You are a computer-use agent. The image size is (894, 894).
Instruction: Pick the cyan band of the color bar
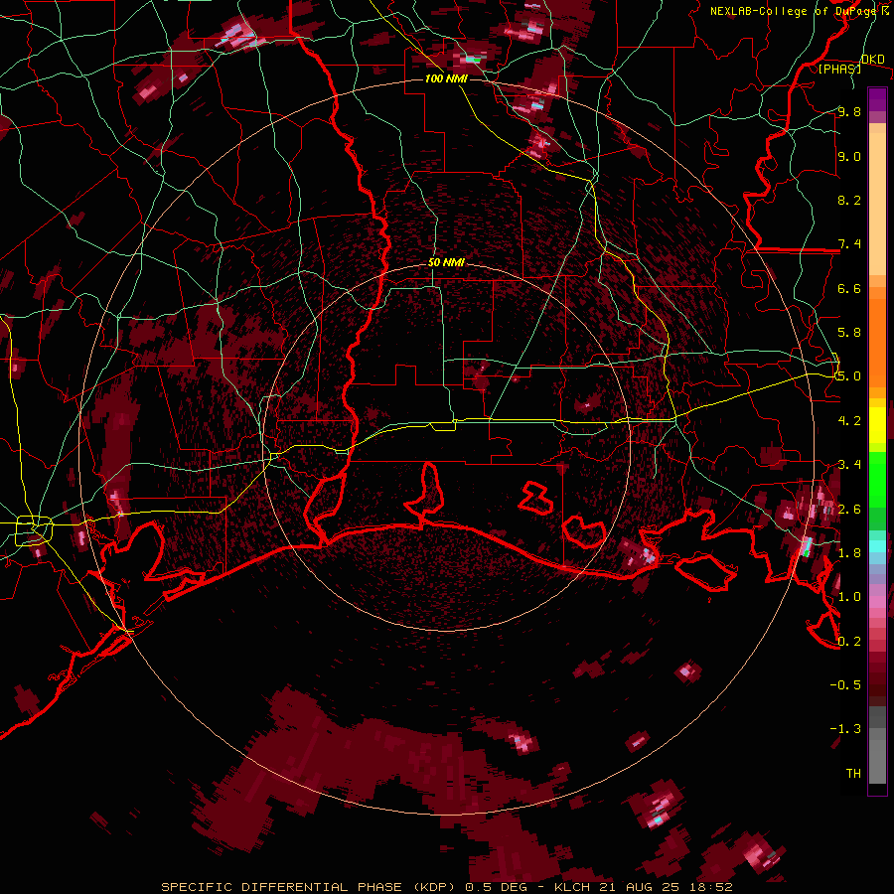click(877, 545)
